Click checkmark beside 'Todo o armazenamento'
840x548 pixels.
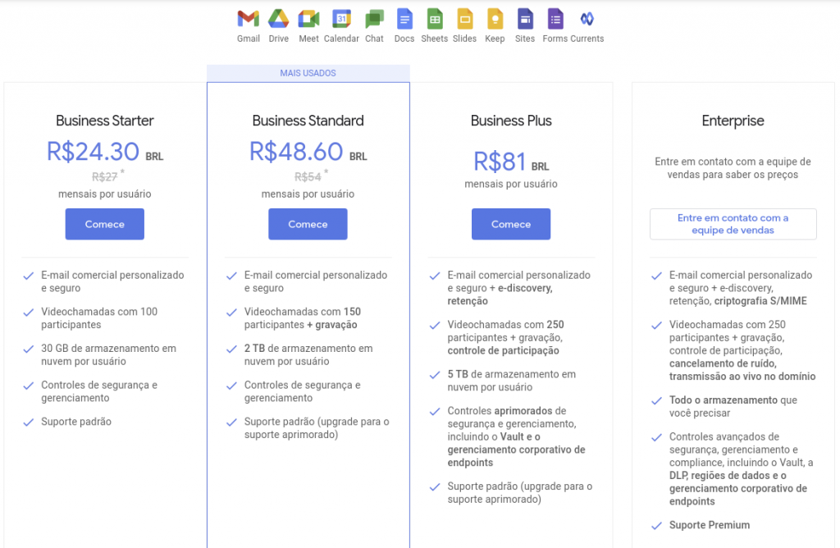[656, 400]
